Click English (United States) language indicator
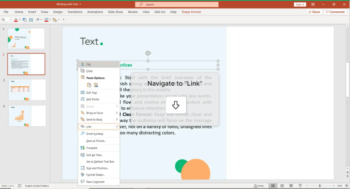This screenshot has width=350, height=189. tap(37, 186)
